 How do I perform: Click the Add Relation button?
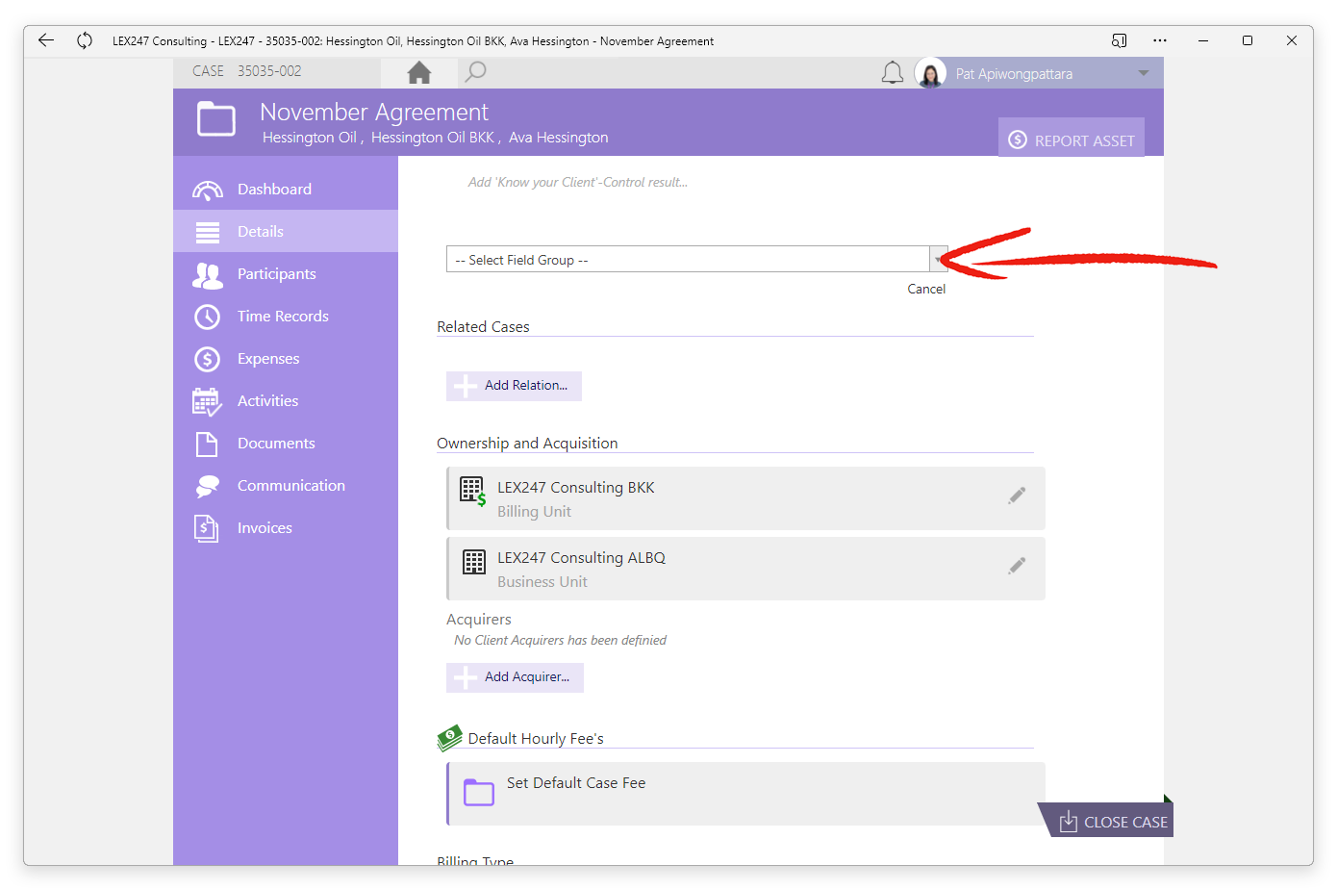[x=514, y=386]
